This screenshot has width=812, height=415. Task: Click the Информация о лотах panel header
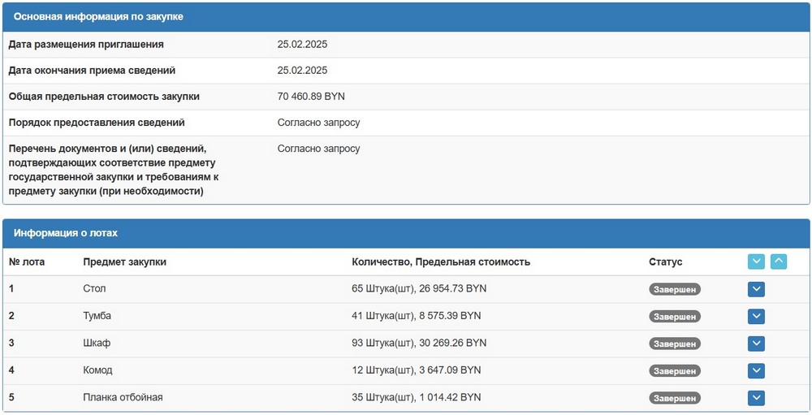pos(66,233)
